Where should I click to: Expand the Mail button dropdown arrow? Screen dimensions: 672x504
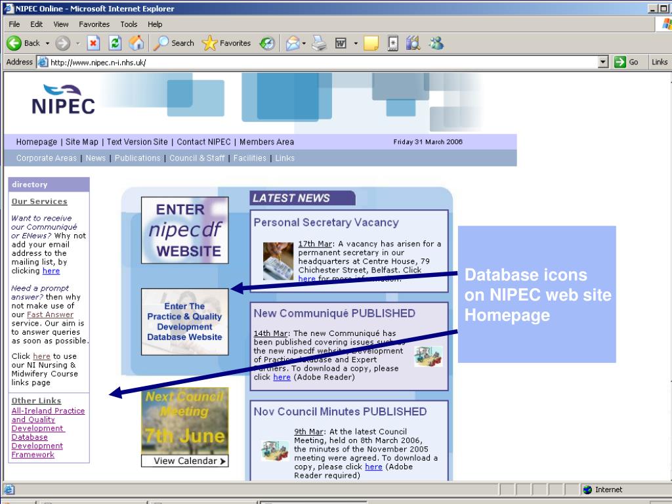(304, 43)
